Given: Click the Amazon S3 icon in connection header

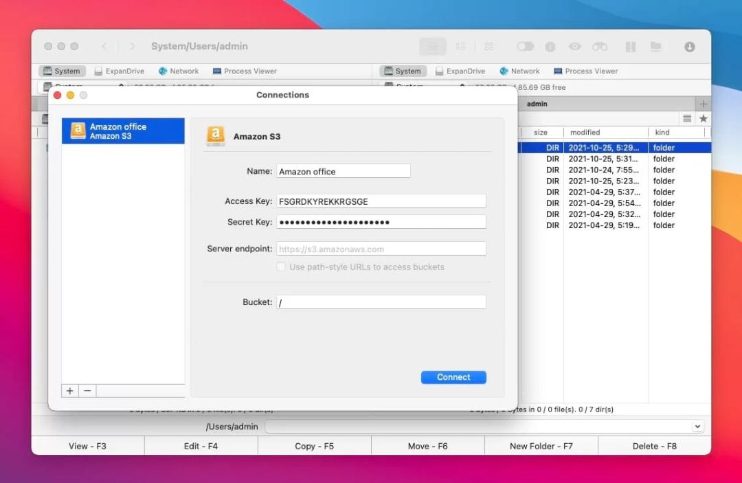Looking at the screenshot, I should [x=216, y=136].
